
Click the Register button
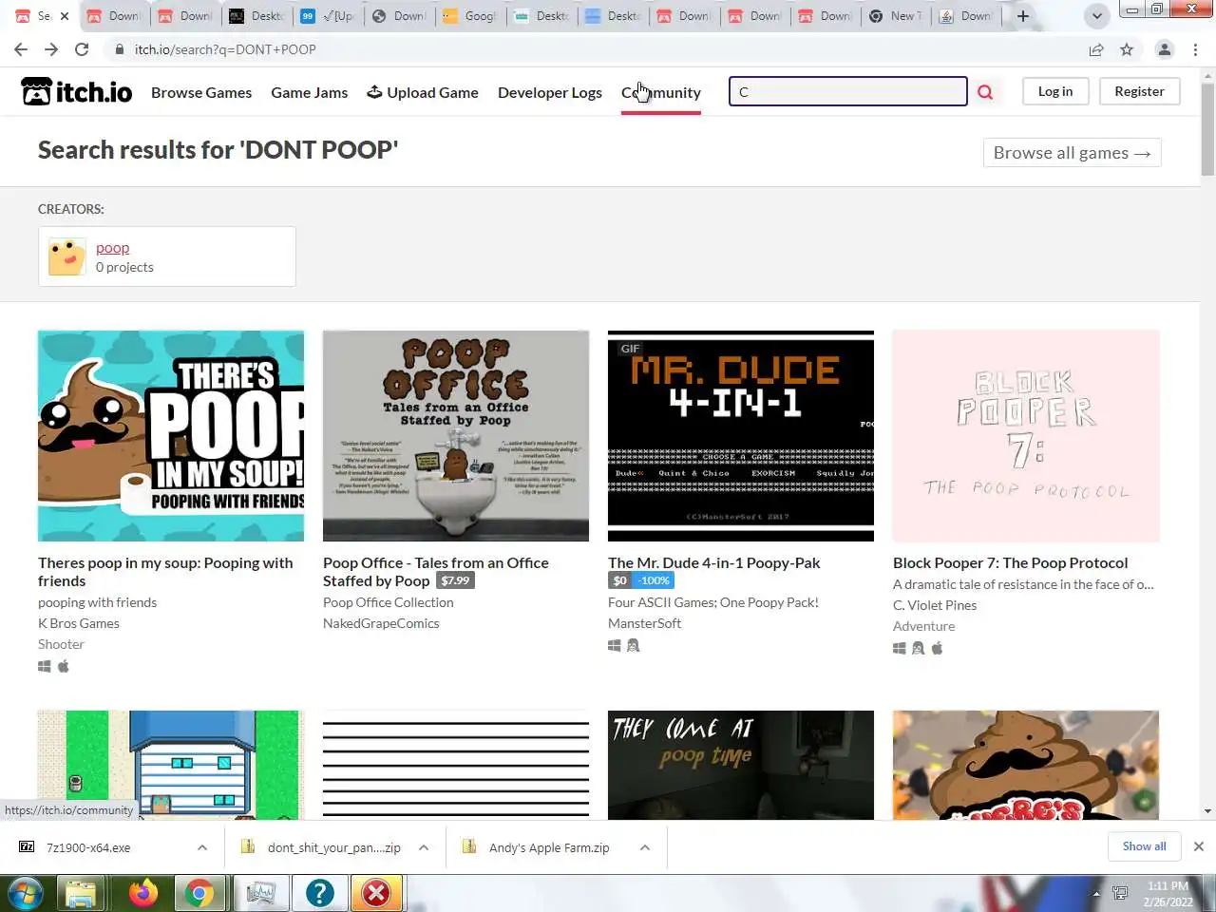[1139, 91]
